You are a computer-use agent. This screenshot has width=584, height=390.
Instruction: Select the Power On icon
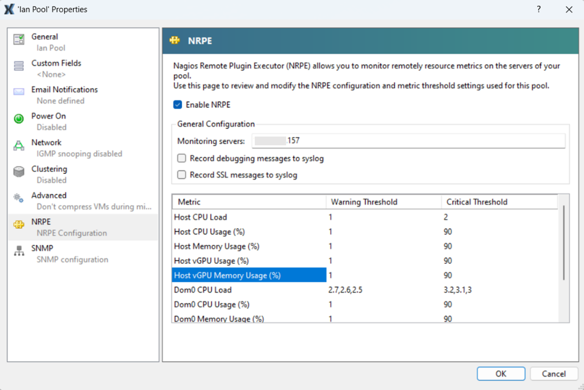coord(18,118)
